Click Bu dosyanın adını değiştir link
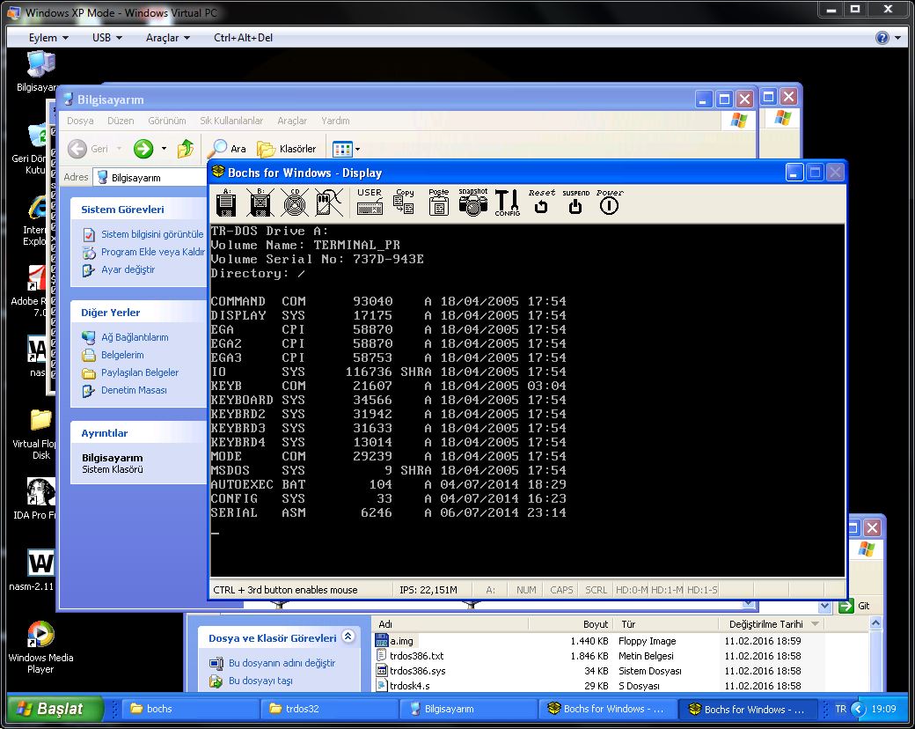Screen dimensions: 915x729 coord(282,663)
